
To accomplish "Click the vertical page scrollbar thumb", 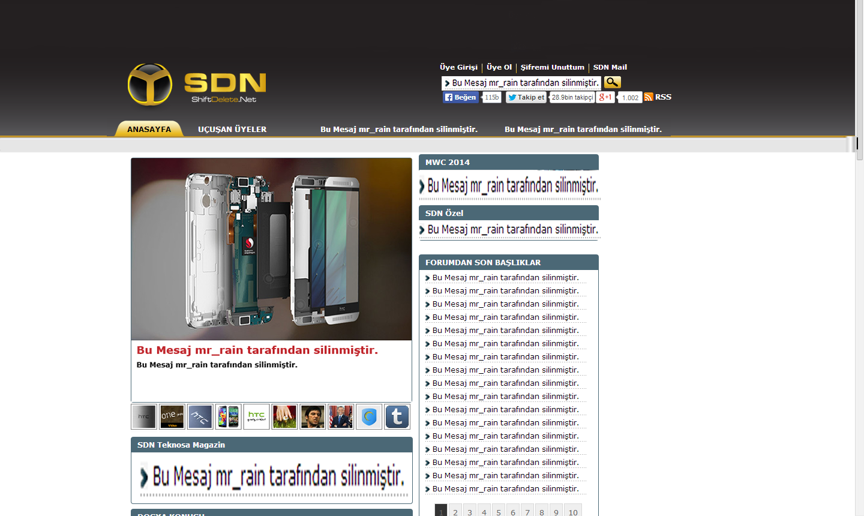I will (860, 81).
